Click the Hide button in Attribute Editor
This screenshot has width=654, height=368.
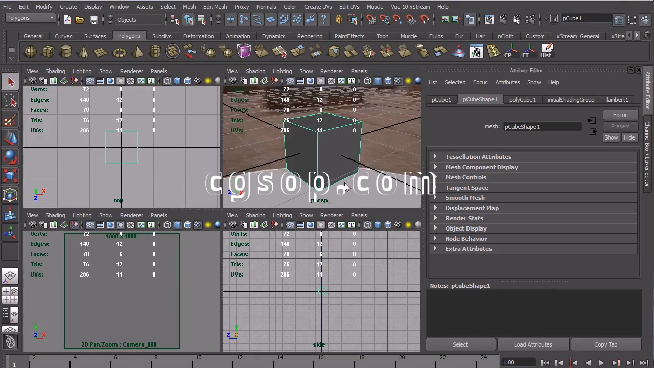pyautogui.click(x=629, y=137)
